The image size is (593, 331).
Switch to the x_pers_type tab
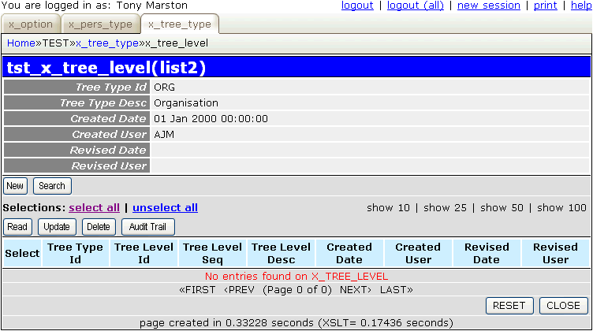100,24
